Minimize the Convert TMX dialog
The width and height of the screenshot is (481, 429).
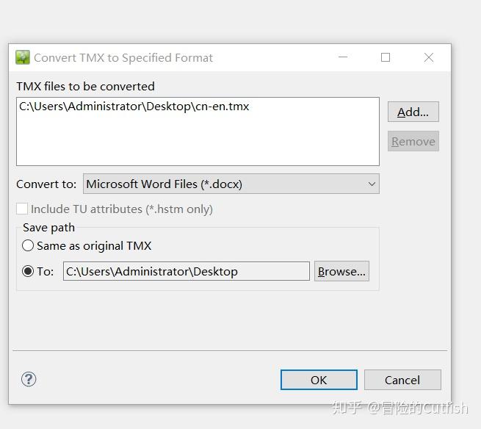coord(343,57)
